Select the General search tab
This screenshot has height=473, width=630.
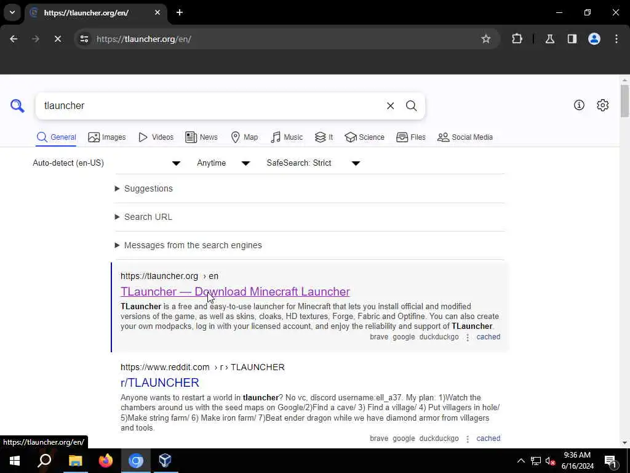[56, 137]
